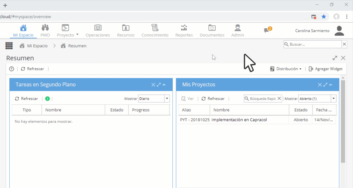This screenshot has width=353, height=188.
Task: Open the Documentos module
Action: [x=212, y=31]
